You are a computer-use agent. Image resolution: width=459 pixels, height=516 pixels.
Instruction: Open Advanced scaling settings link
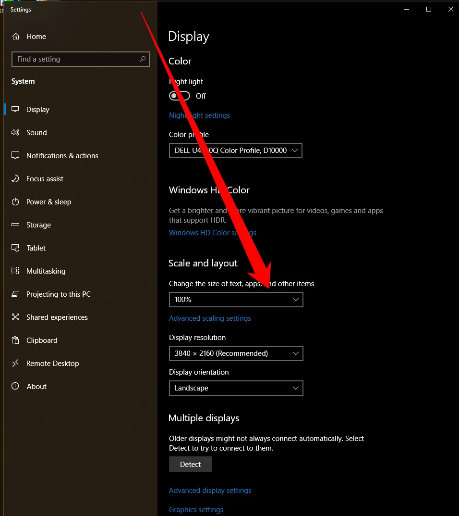[210, 318]
